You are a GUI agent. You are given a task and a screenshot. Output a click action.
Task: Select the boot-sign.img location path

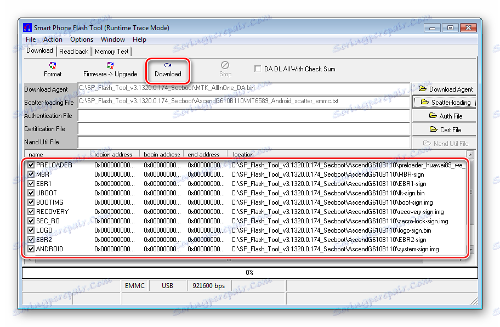[332, 202]
